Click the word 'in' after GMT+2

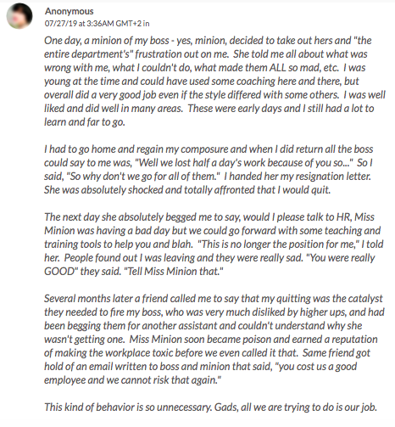pos(146,24)
